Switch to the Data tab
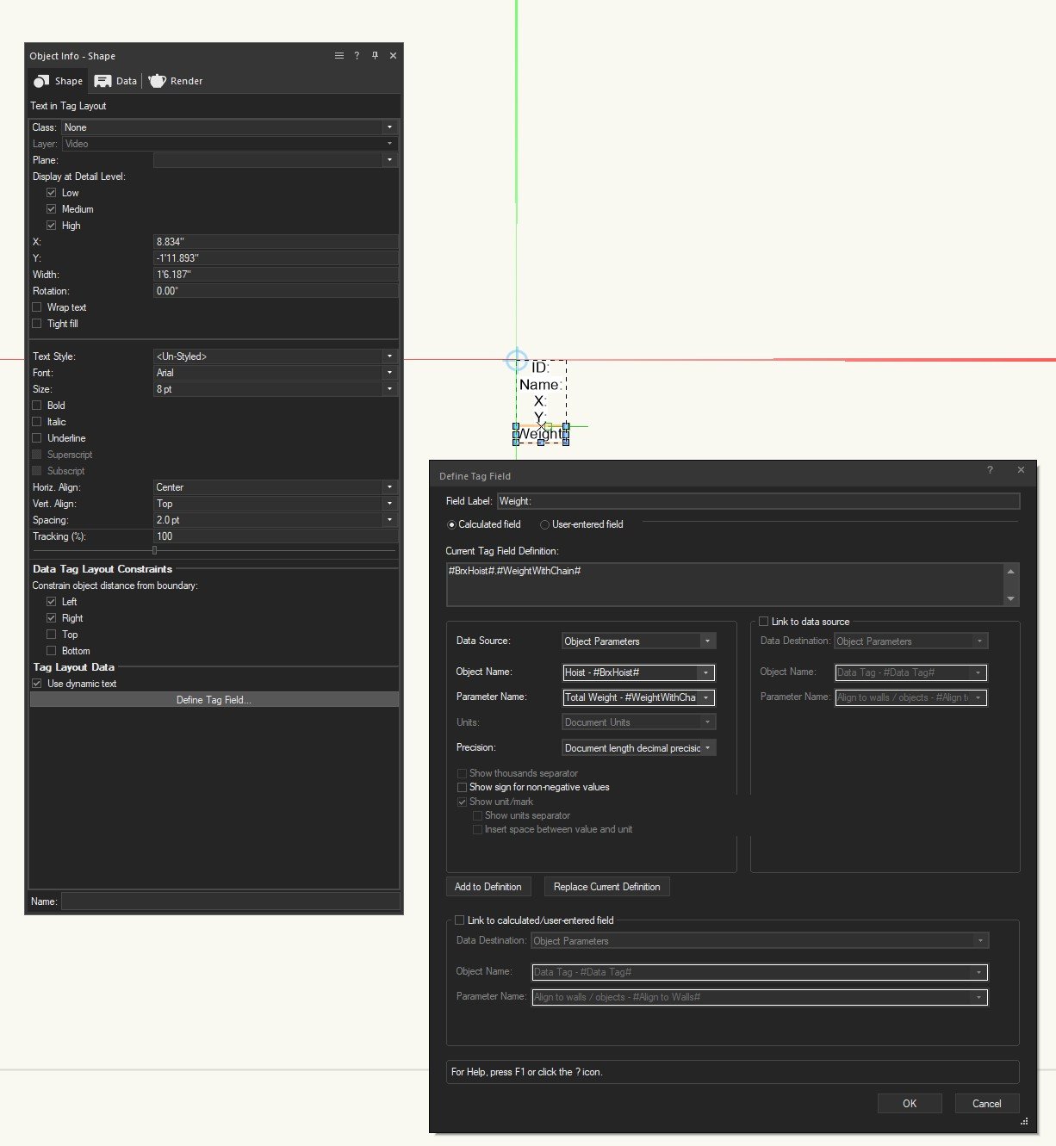This screenshot has height=1146, width=1056. [116, 81]
